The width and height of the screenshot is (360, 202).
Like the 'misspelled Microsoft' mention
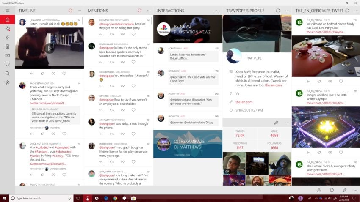(133, 86)
